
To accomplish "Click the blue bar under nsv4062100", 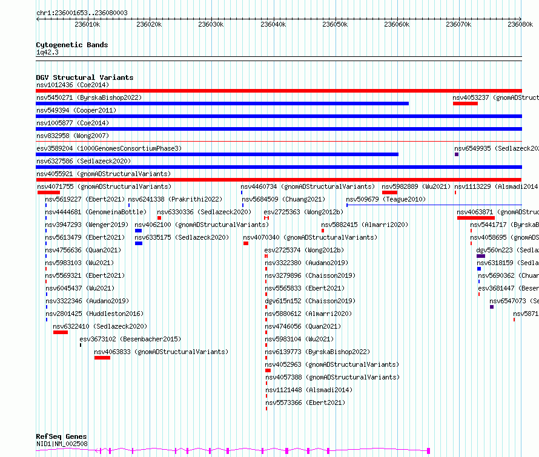I will click(139, 231).
